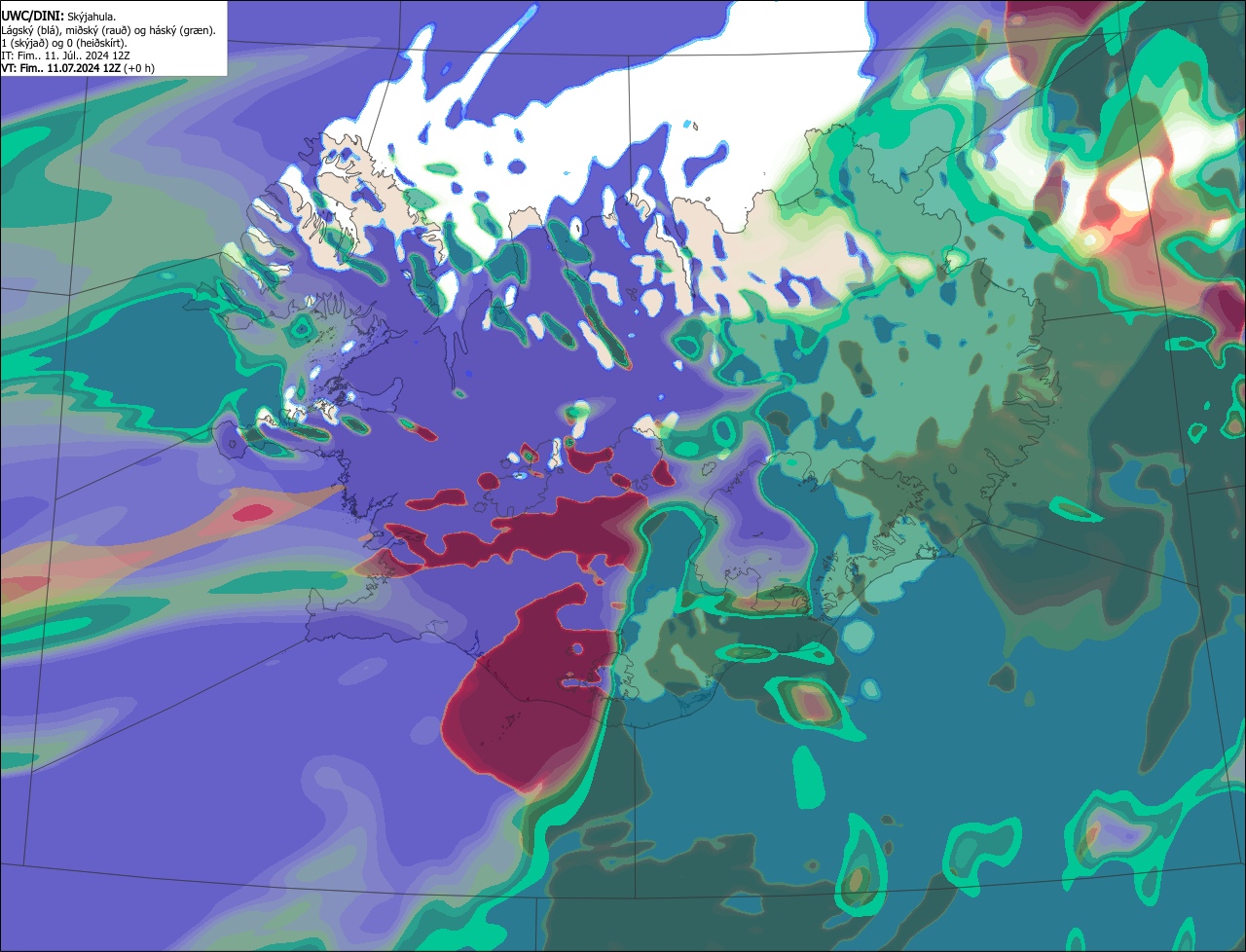Click the 'IT: Fim.. 11. Júl.. 2024 12Z' line
Screen dimensions: 1246x952
tap(66, 55)
